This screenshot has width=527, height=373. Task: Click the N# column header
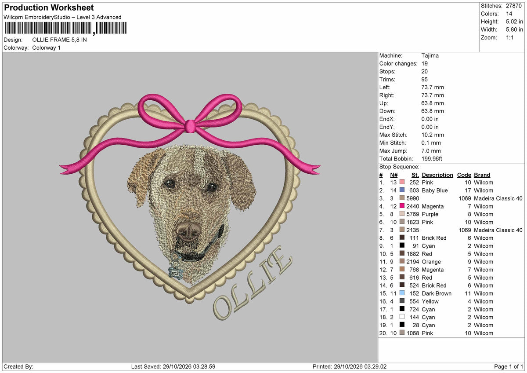click(x=393, y=175)
